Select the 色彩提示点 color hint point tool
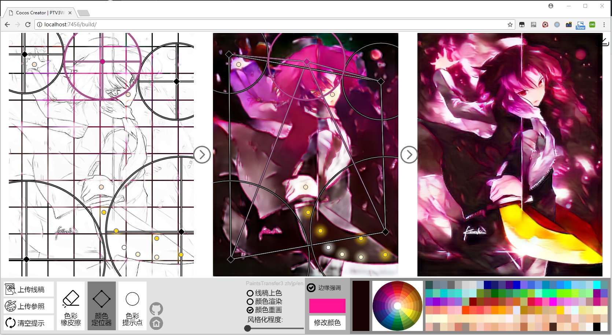The width and height of the screenshot is (612, 335). coord(132,306)
